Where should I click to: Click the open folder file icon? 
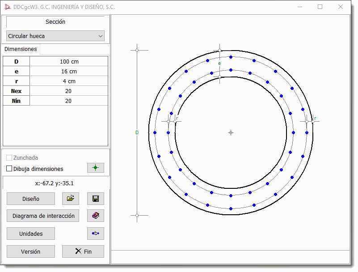point(71,199)
